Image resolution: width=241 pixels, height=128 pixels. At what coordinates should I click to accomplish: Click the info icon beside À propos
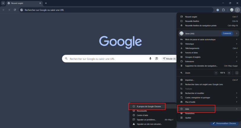point(134,106)
